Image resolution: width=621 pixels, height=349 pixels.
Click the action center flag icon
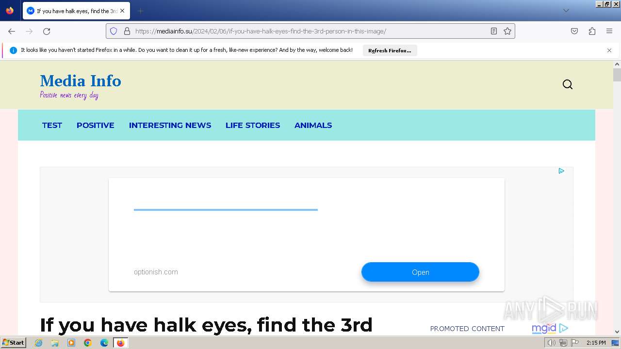pos(575,343)
